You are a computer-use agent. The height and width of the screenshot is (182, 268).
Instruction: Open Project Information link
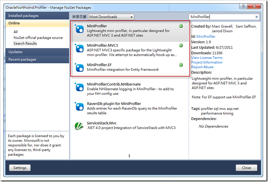[207, 62]
